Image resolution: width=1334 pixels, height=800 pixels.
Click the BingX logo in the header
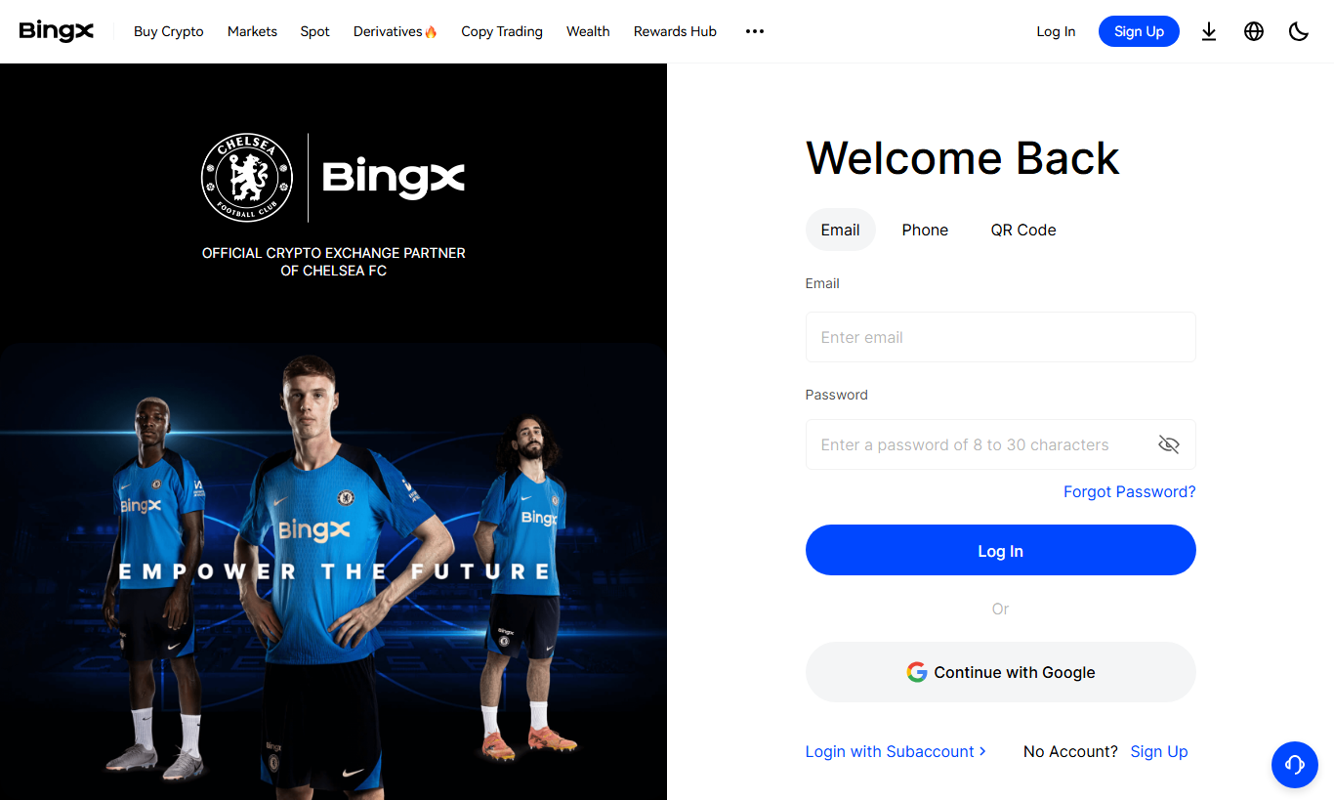(57, 31)
